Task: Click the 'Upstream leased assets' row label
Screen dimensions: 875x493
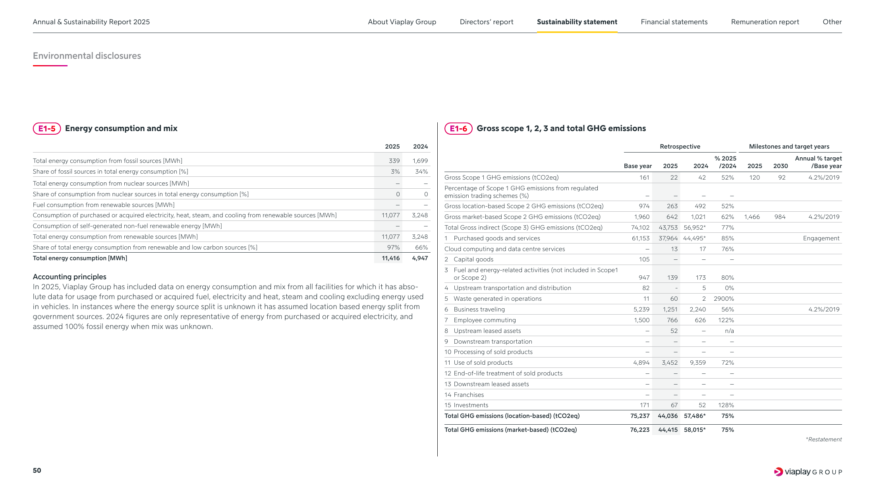Action: pyautogui.click(x=487, y=331)
